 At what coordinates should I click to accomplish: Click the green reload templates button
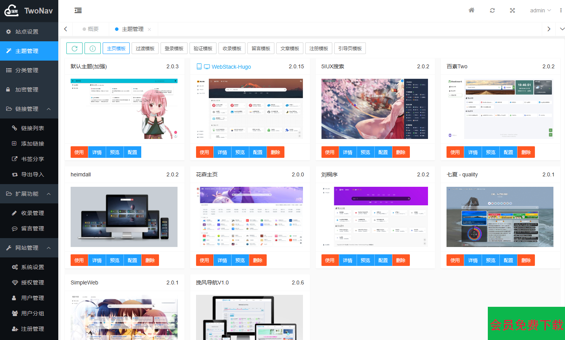coord(74,48)
